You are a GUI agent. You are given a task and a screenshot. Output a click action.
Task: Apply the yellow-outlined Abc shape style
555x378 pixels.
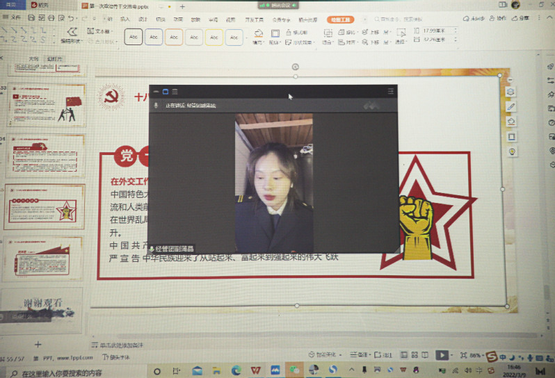tap(214, 37)
